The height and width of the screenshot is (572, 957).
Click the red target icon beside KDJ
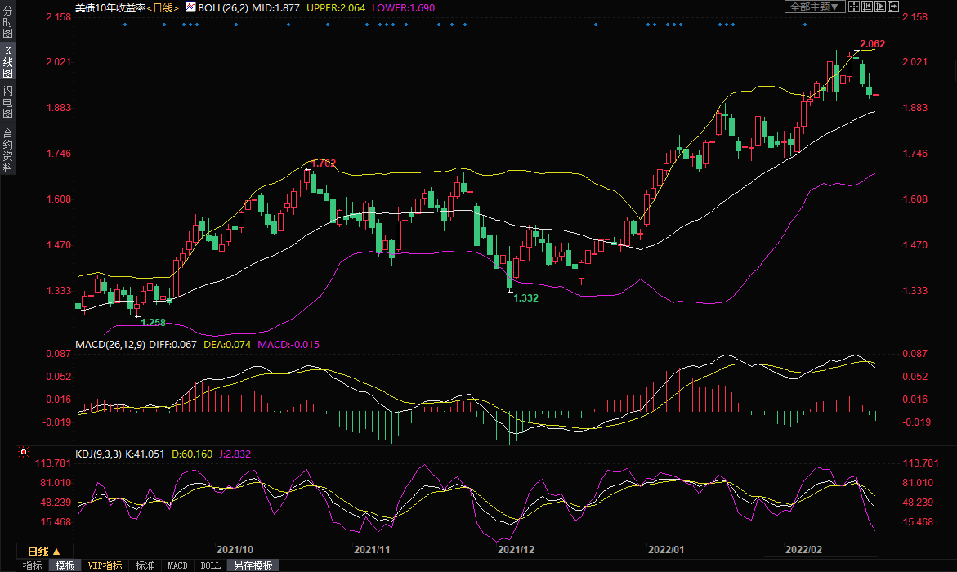point(23,452)
